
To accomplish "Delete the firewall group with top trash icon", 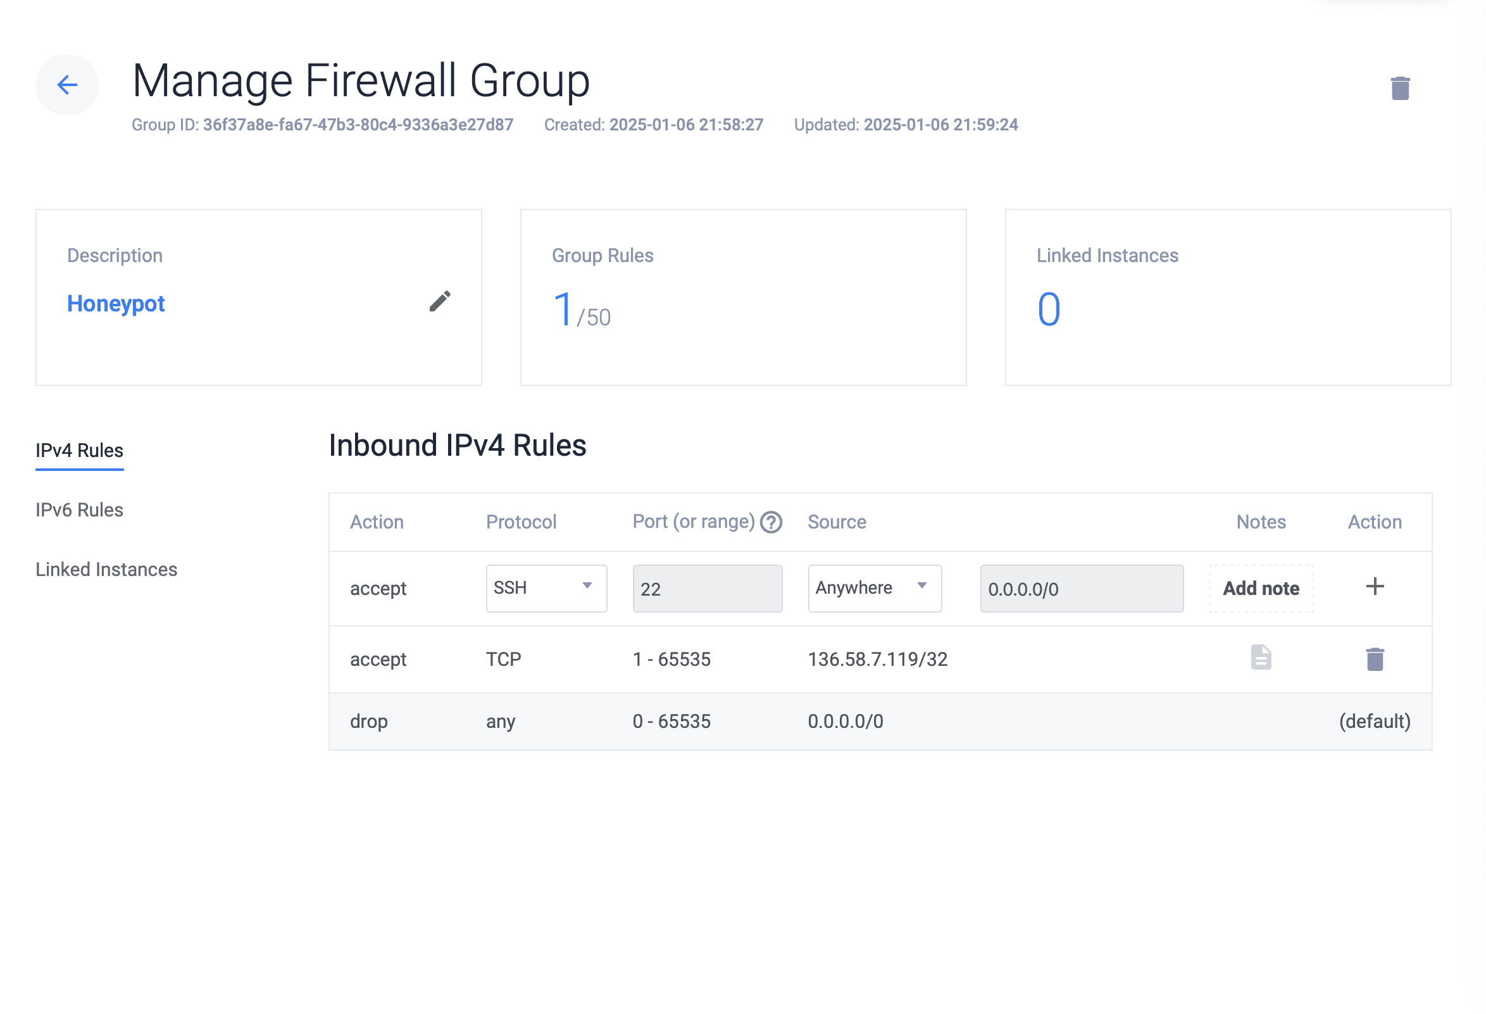I will [1401, 88].
